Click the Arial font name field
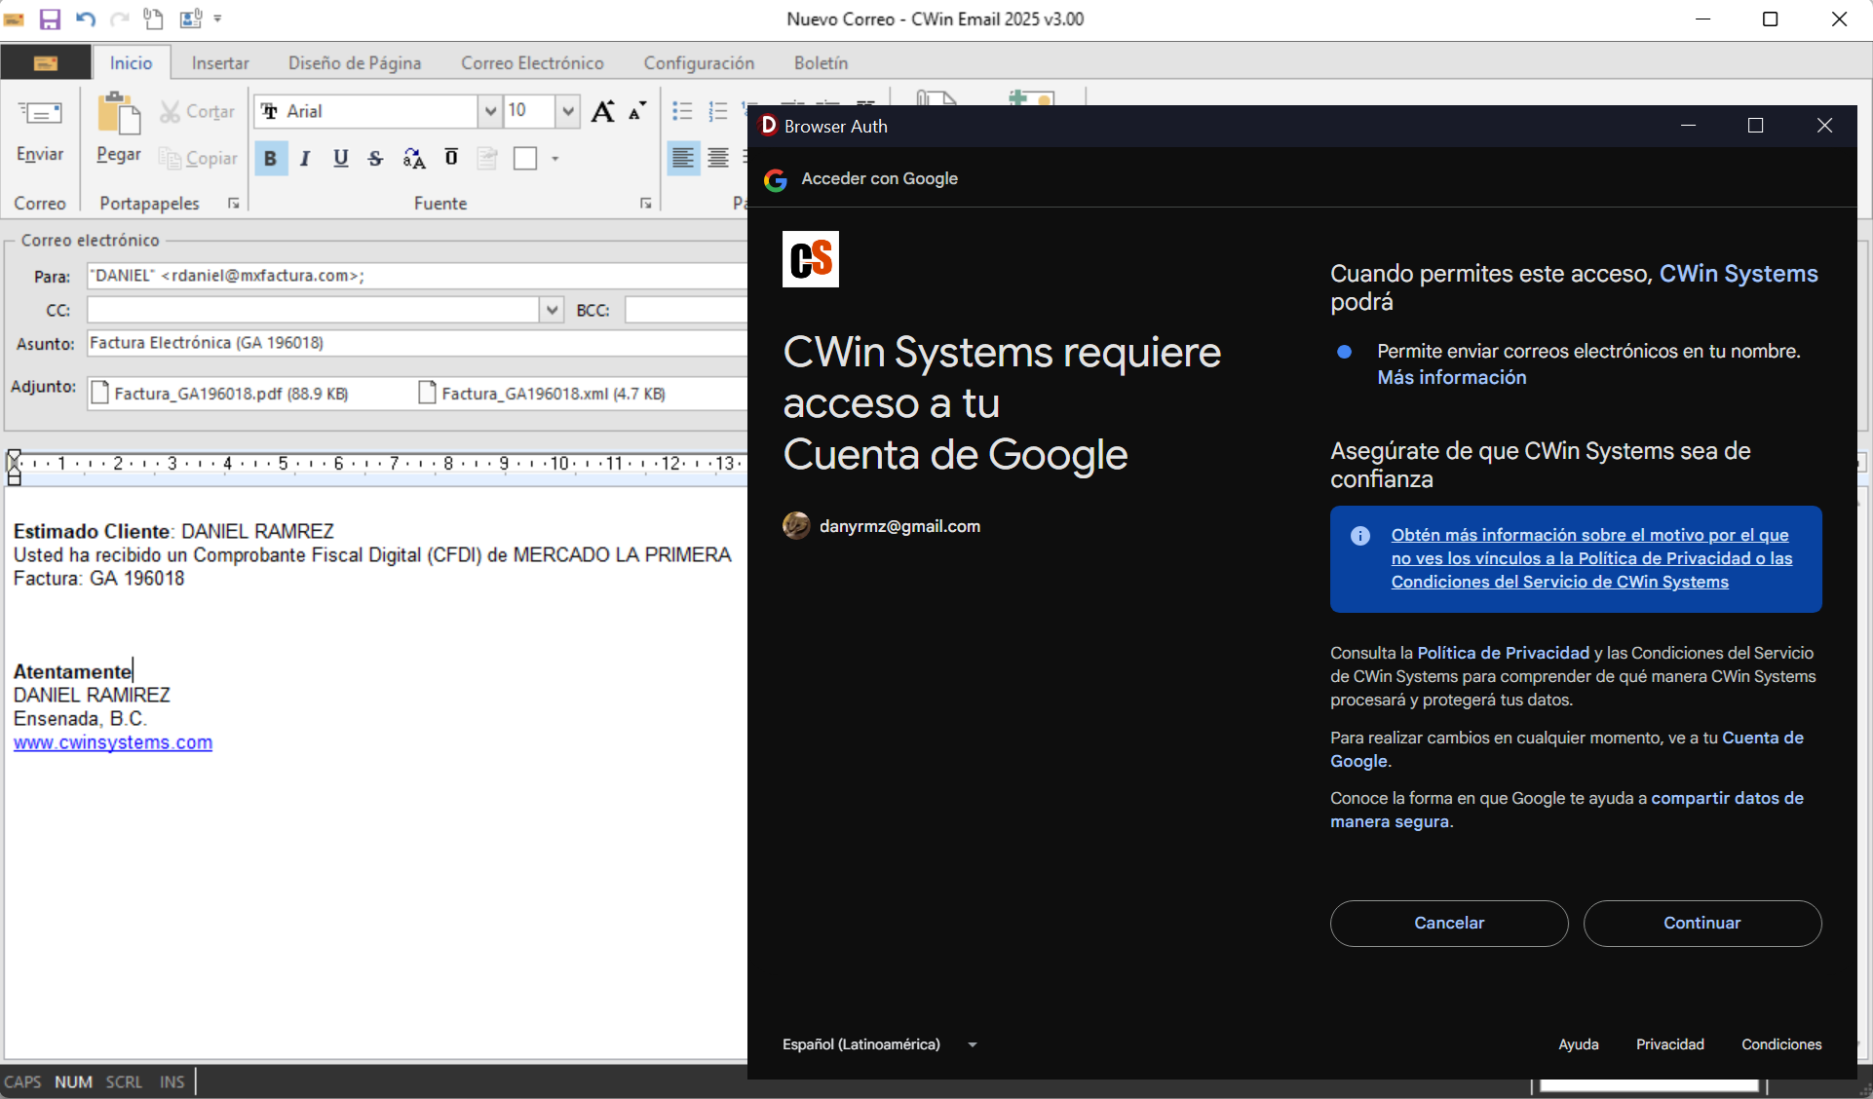The height and width of the screenshot is (1099, 1873). (x=366, y=111)
